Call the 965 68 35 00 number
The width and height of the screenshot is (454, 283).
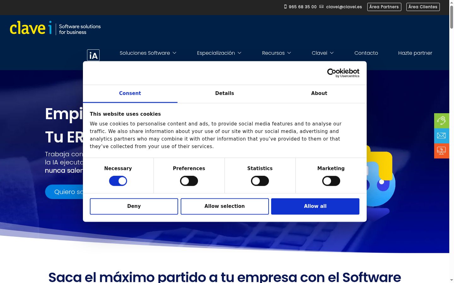[x=302, y=7]
